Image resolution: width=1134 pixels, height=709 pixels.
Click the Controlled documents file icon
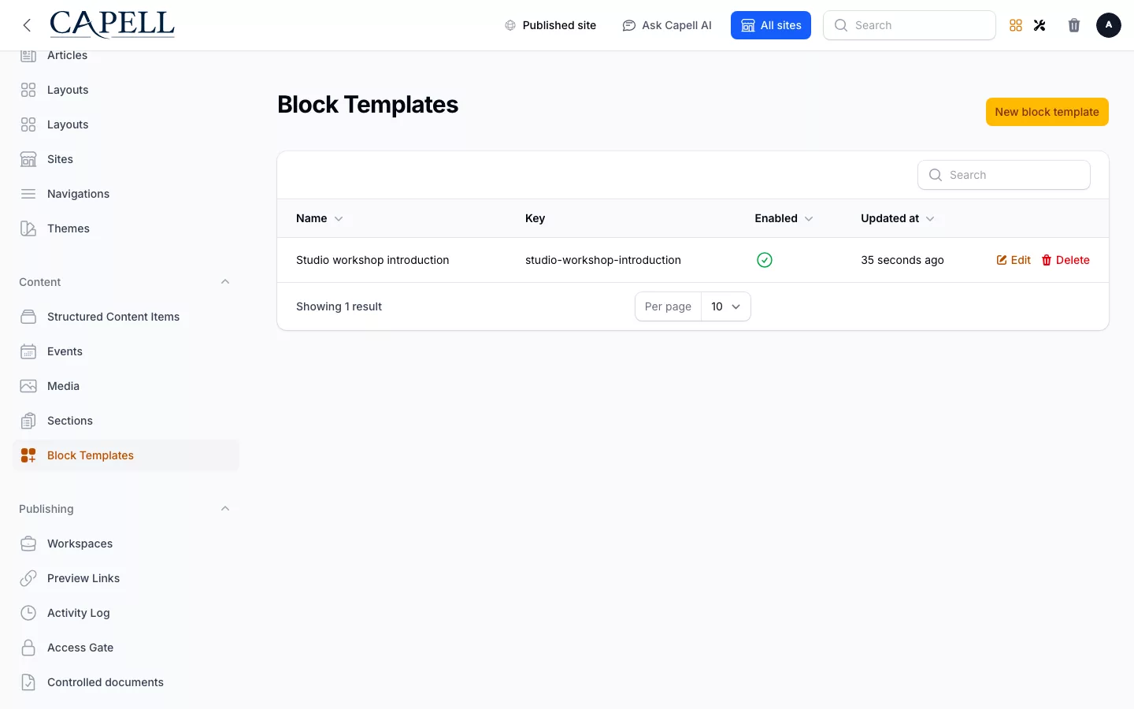click(28, 682)
